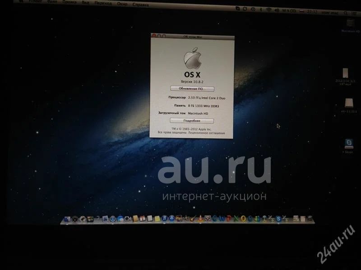Open Лицензионное соглашение link
The height and width of the screenshot is (270, 361).
(x=207, y=133)
